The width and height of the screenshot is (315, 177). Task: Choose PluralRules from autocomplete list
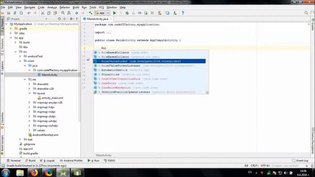(x=149, y=74)
